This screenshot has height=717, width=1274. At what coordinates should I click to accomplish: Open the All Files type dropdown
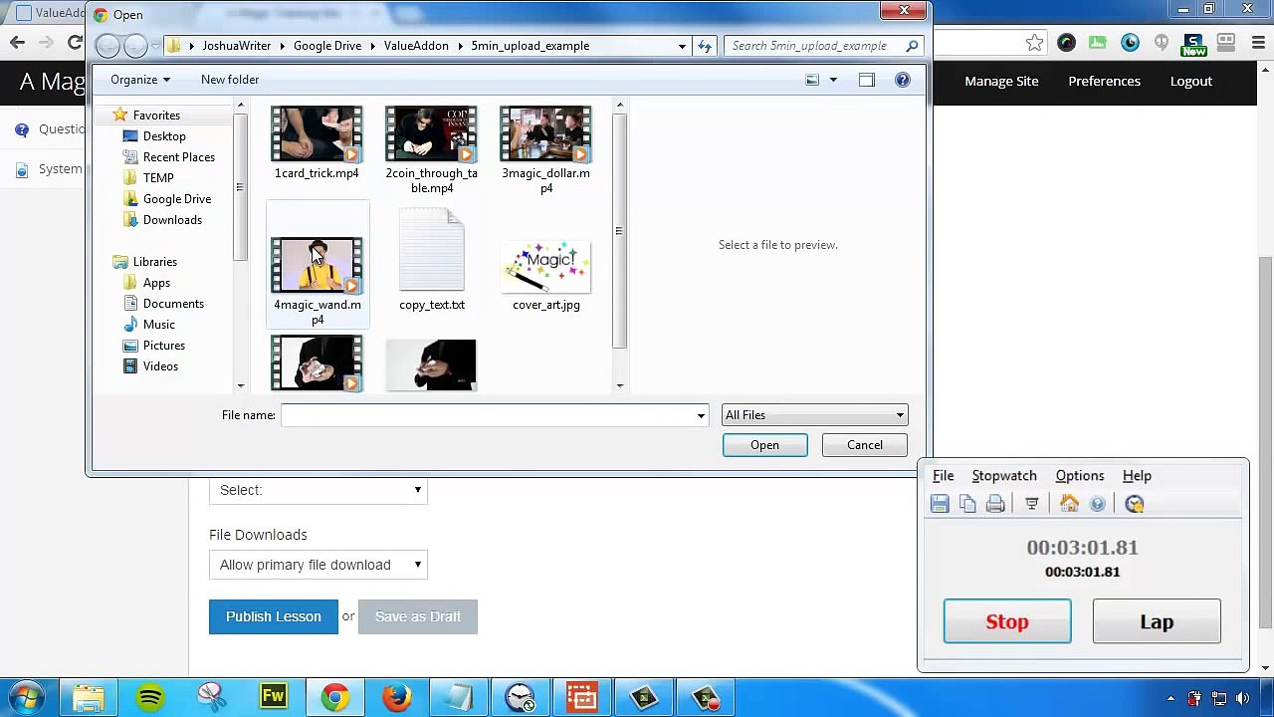click(x=814, y=415)
